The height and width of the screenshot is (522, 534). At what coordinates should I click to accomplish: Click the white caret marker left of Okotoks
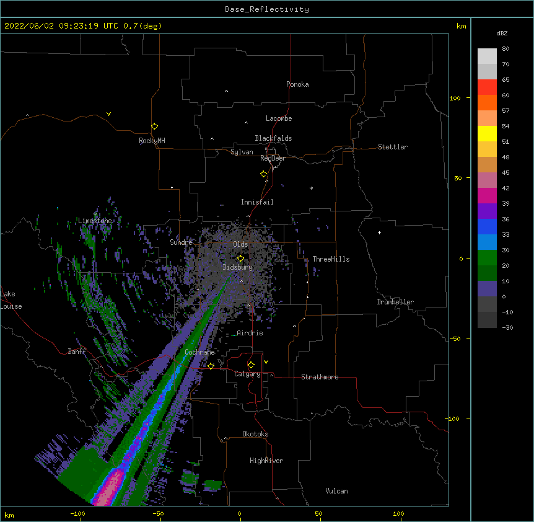[x=225, y=438]
